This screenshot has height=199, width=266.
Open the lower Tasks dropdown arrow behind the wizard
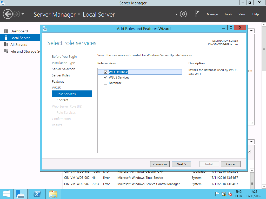(251, 142)
